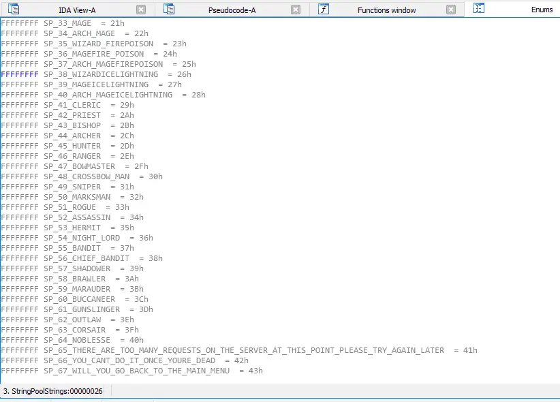Click the IDA View-A tab icon
This screenshot has height=402, width=560.
click(14, 9)
